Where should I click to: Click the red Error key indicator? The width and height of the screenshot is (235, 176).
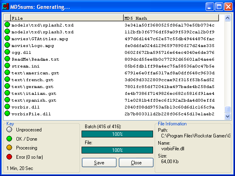point(9,157)
